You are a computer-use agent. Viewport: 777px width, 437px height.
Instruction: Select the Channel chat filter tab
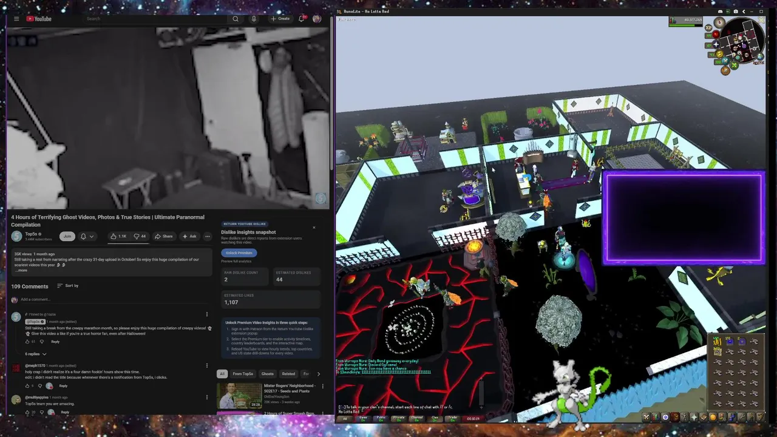[417, 418]
